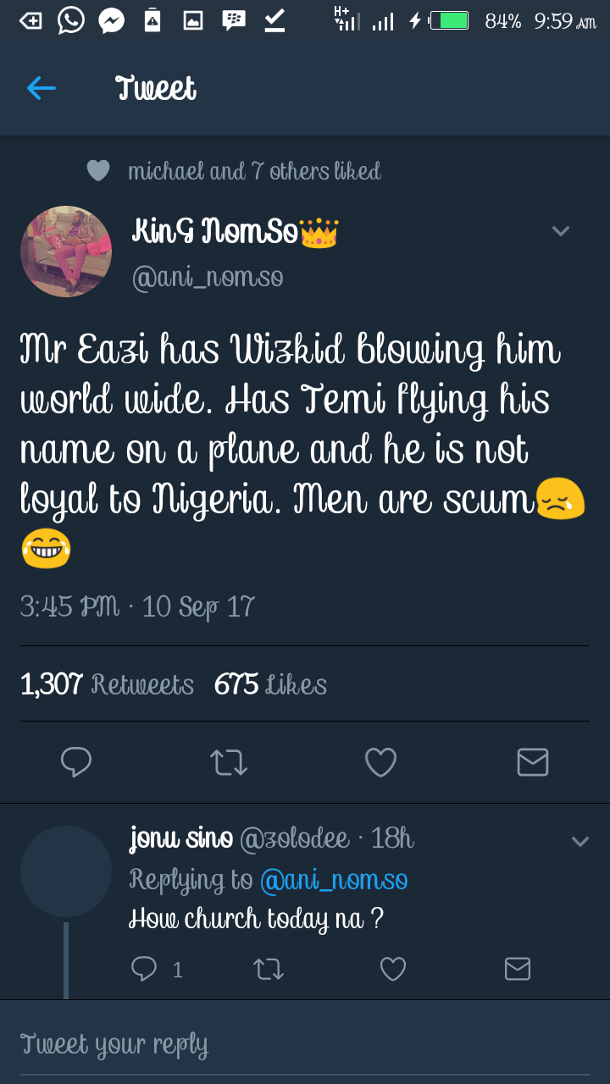View the 1,307 Retweets list

tap(108, 684)
